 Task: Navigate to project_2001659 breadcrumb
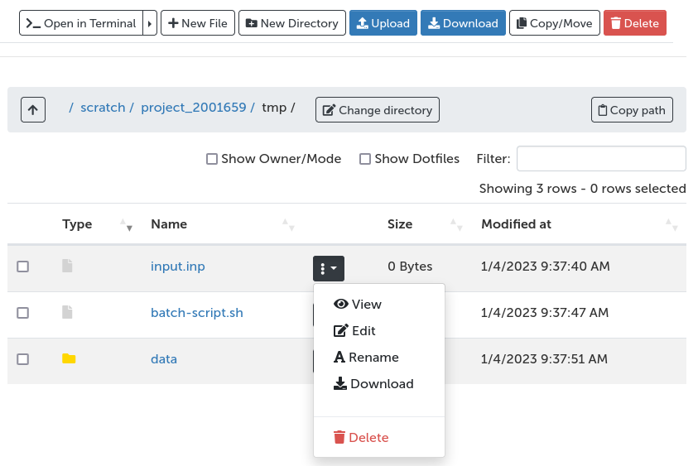[194, 108]
